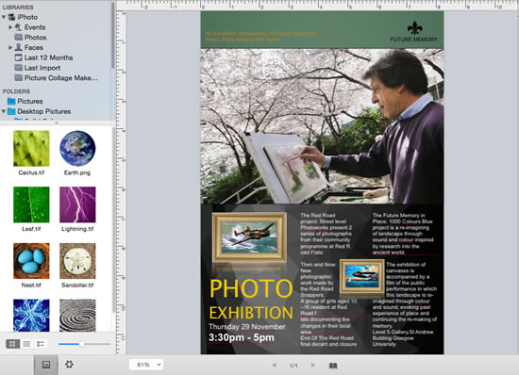This screenshot has width=519, height=375.
Task: Click the Thursday 29 November text
Action: (x=247, y=326)
